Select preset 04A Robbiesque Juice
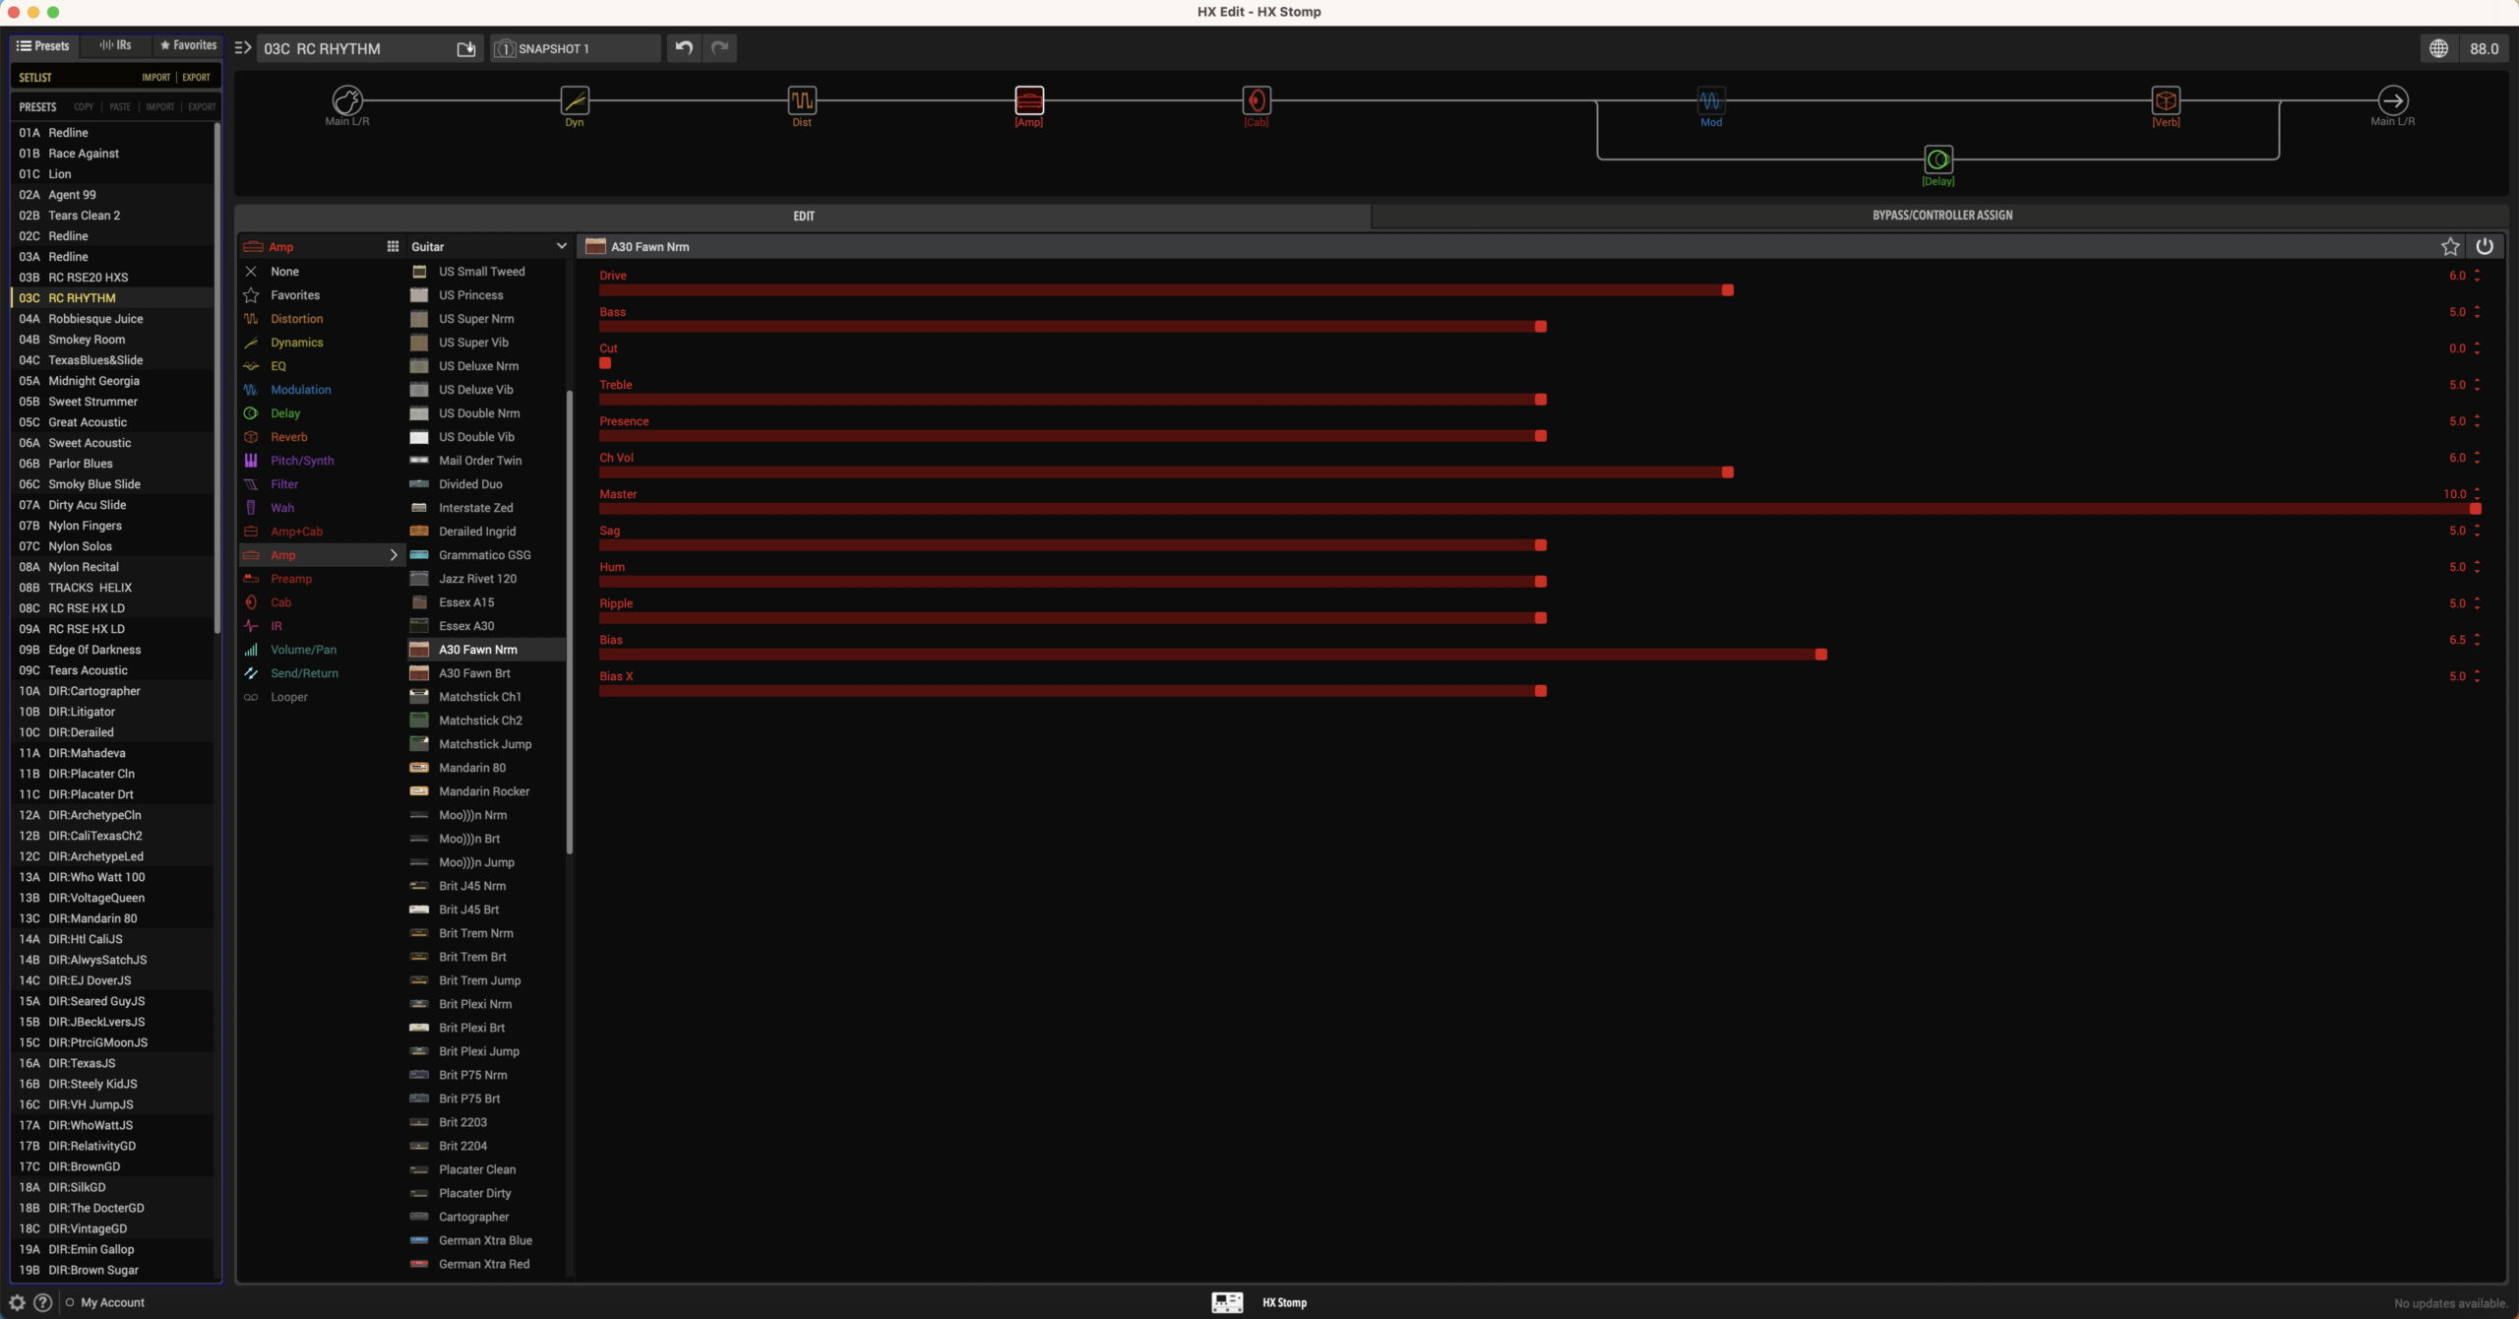The height and width of the screenshot is (1319, 2519). point(95,319)
